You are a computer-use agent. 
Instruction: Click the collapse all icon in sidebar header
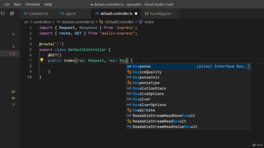tap(12, 14)
